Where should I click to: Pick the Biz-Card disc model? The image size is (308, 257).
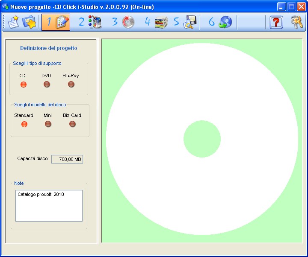point(72,124)
